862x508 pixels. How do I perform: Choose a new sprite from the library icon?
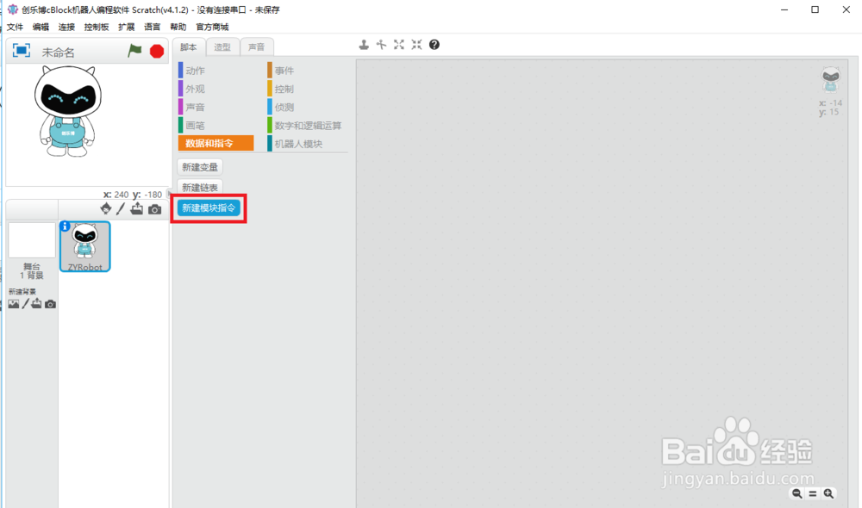[x=105, y=209]
